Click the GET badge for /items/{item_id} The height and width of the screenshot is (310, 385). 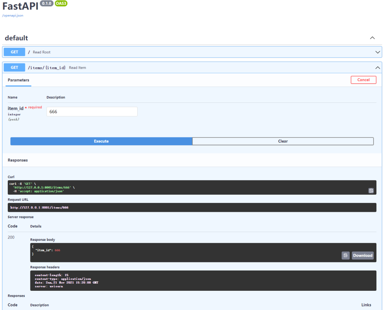pos(15,67)
